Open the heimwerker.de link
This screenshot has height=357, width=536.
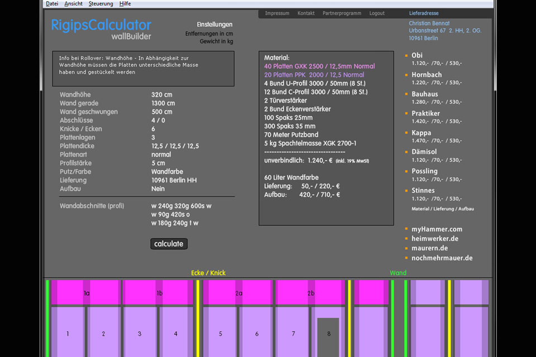pyautogui.click(x=435, y=239)
